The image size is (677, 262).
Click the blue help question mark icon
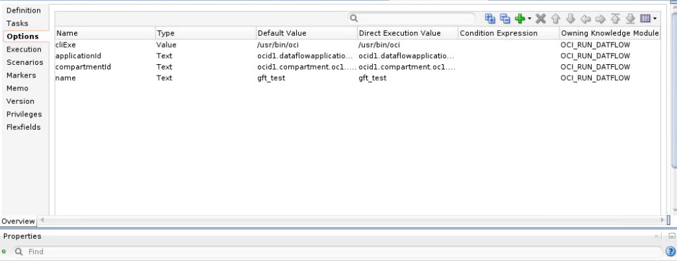670,251
